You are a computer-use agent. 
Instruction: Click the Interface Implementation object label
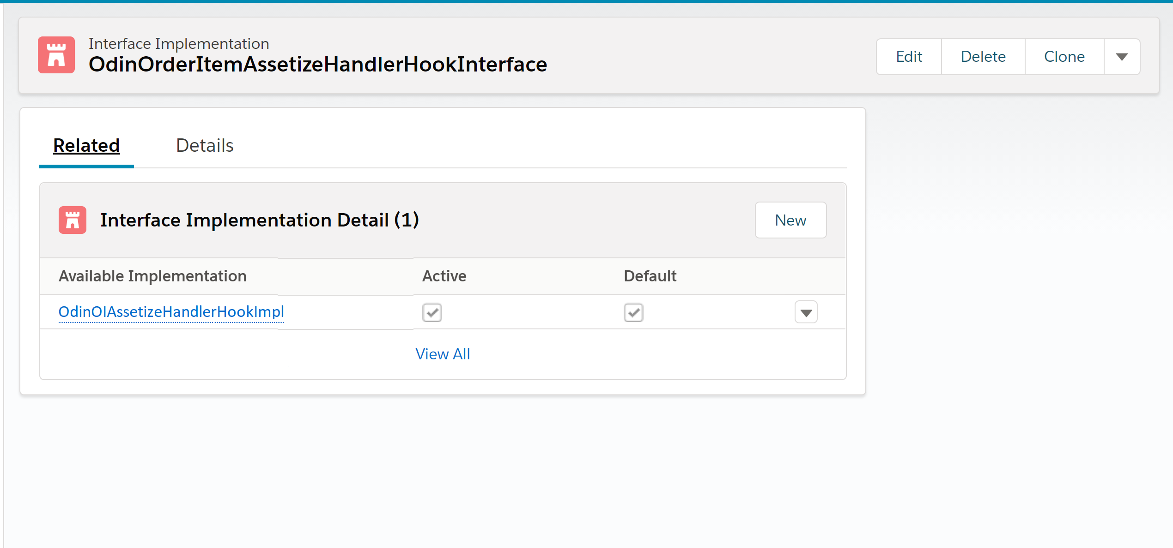(x=179, y=43)
